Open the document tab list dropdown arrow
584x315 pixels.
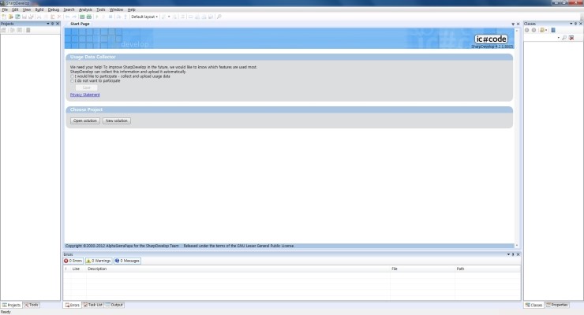coord(513,24)
